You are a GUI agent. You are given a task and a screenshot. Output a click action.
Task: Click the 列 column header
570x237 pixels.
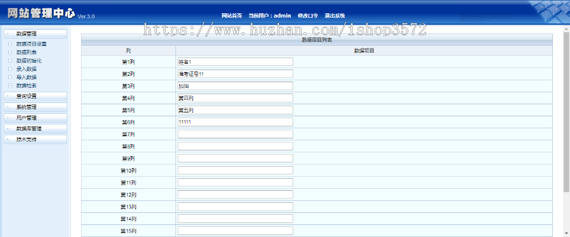point(129,51)
